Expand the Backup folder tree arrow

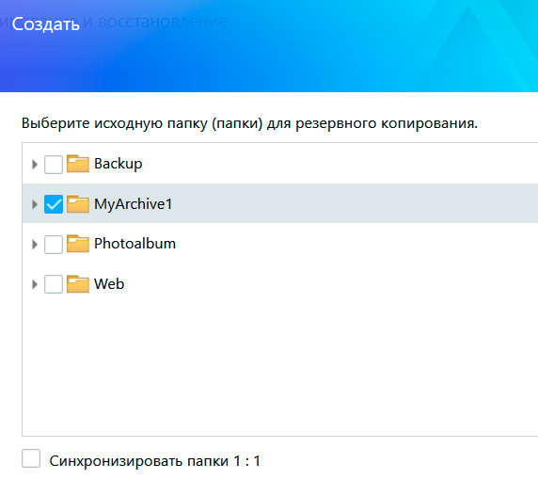pyautogui.click(x=34, y=165)
